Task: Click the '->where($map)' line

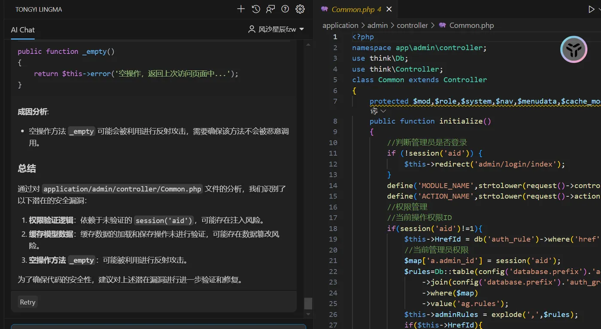Action: click(449, 293)
